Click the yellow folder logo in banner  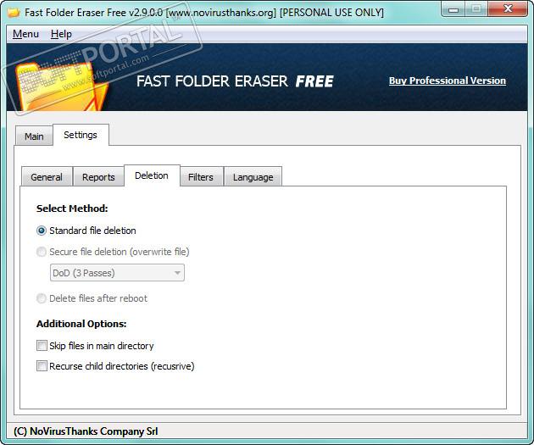61,87
